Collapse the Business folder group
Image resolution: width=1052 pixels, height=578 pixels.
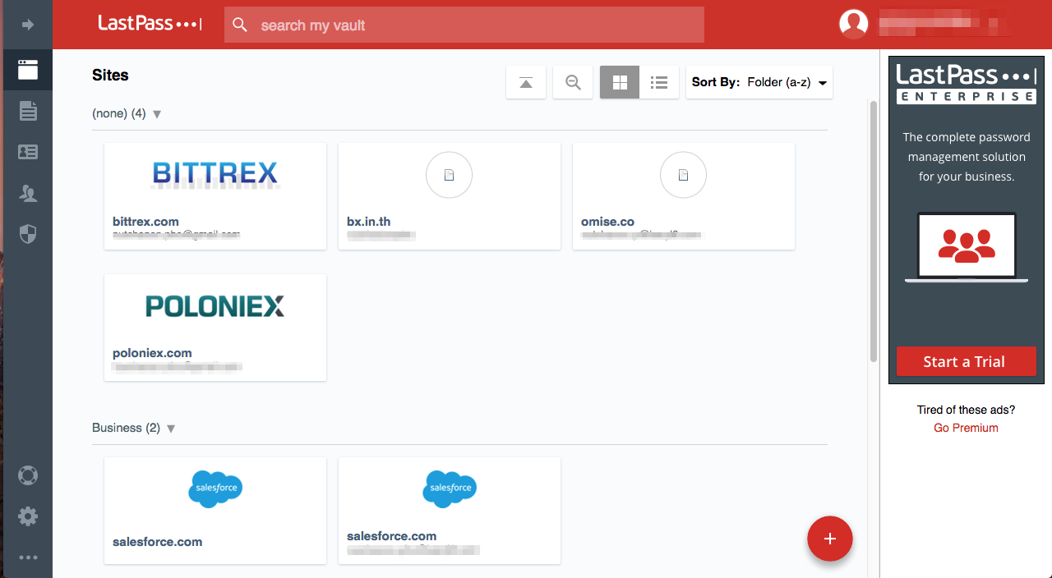171,429
